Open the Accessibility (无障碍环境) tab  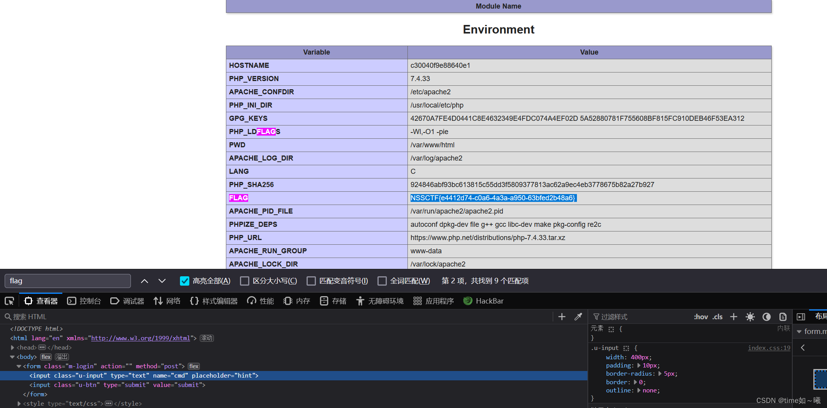[380, 301]
